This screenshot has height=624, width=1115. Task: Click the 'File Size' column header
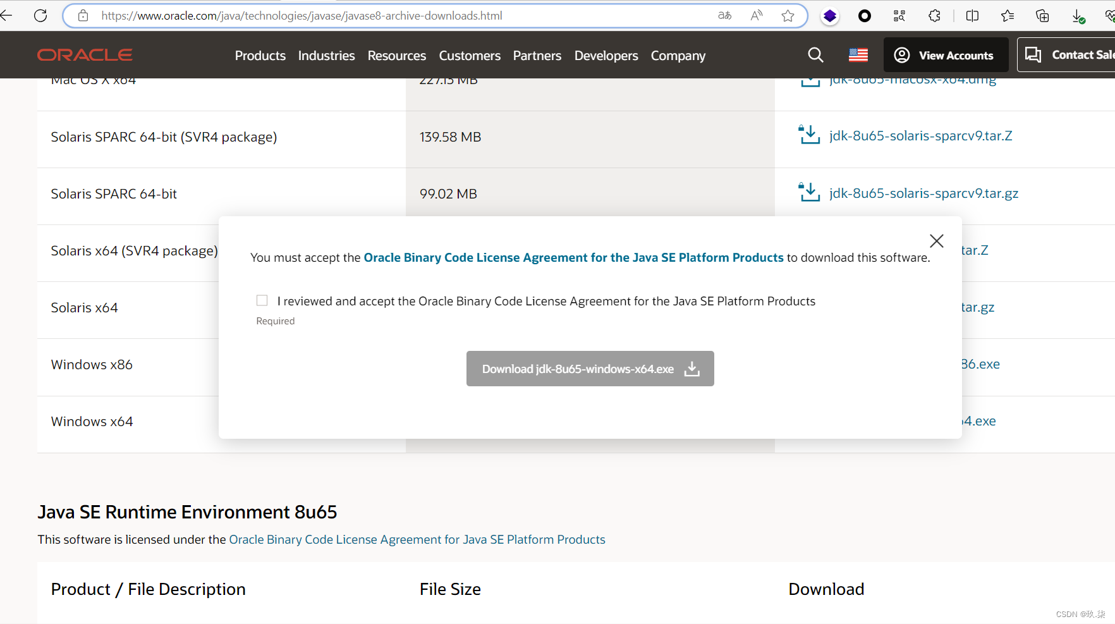tap(450, 589)
